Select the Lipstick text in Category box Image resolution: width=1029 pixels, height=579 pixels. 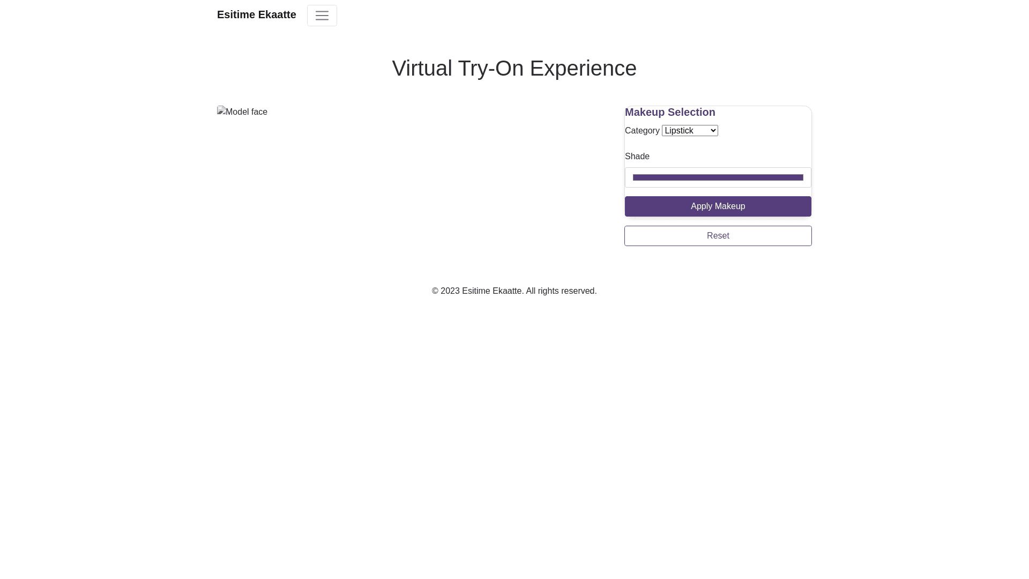point(678,130)
